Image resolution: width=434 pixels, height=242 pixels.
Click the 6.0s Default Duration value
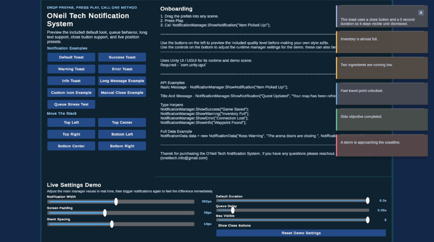pyautogui.click(x=383, y=200)
